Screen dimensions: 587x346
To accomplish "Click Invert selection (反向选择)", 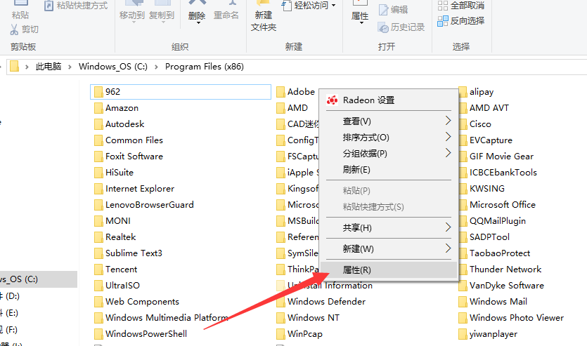I will pyautogui.click(x=461, y=21).
